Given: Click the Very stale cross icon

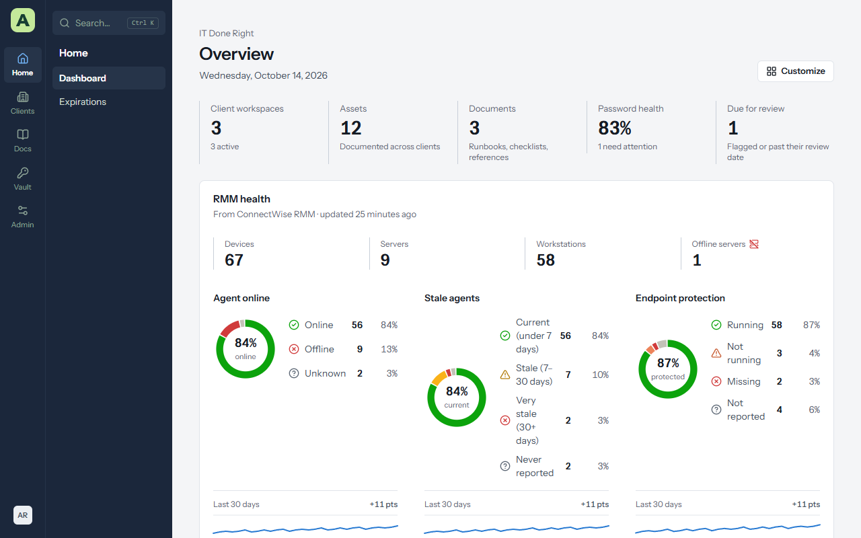Looking at the screenshot, I should (x=505, y=420).
